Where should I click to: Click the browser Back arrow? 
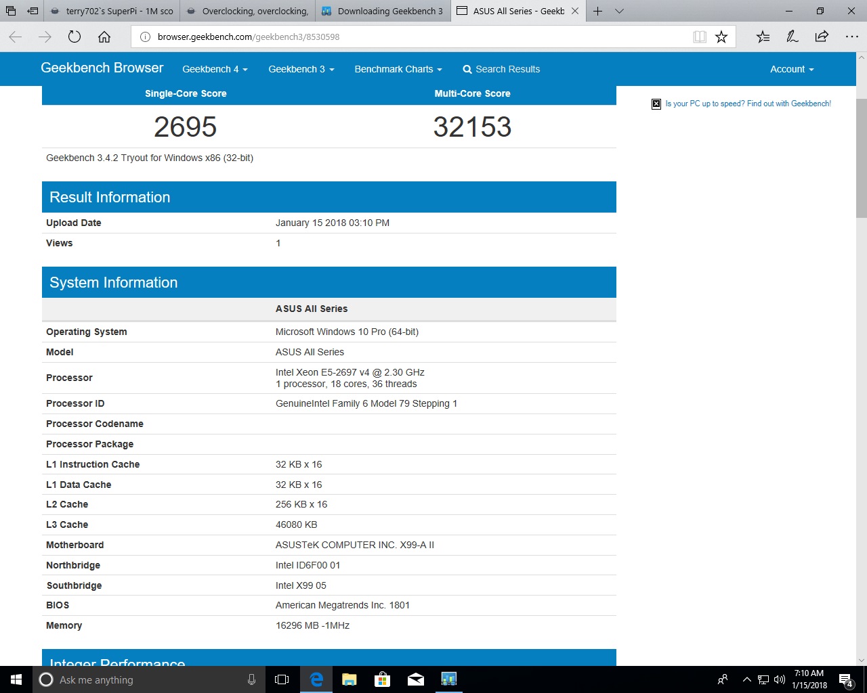point(16,37)
